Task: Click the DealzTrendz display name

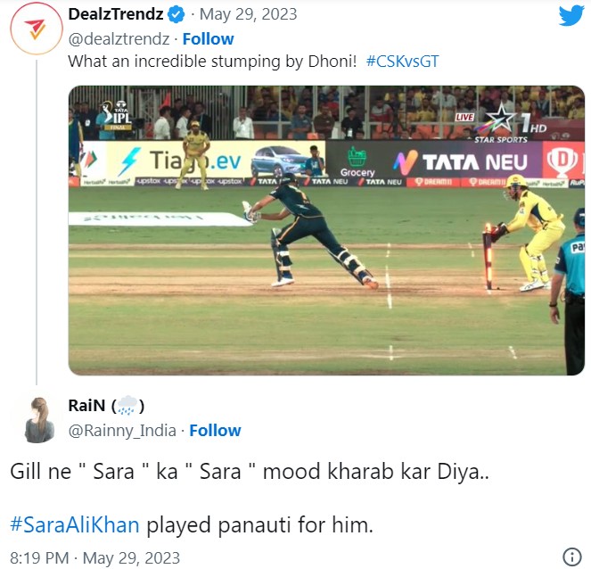Action: [x=116, y=15]
